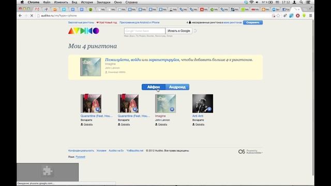The height and width of the screenshot is (186, 331).
Task: Bookmark this page with the star icon
Action: coord(278,16)
